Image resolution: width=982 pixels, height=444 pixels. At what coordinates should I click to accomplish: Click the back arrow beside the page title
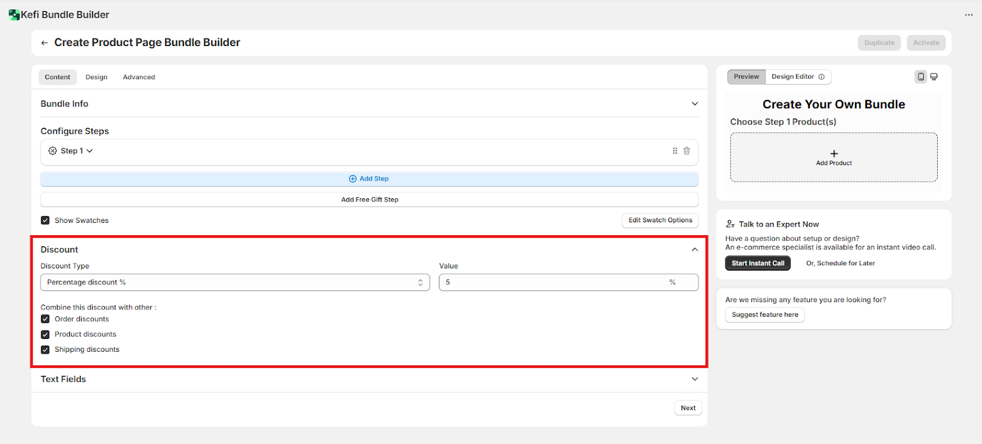tap(44, 43)
